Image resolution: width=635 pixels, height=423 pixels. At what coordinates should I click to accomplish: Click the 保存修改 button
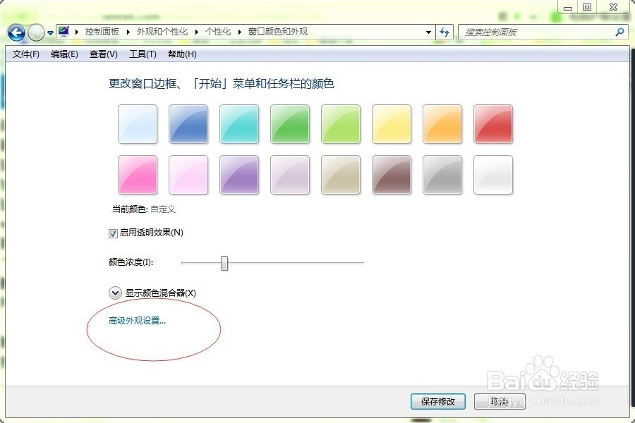click(437, 402)
